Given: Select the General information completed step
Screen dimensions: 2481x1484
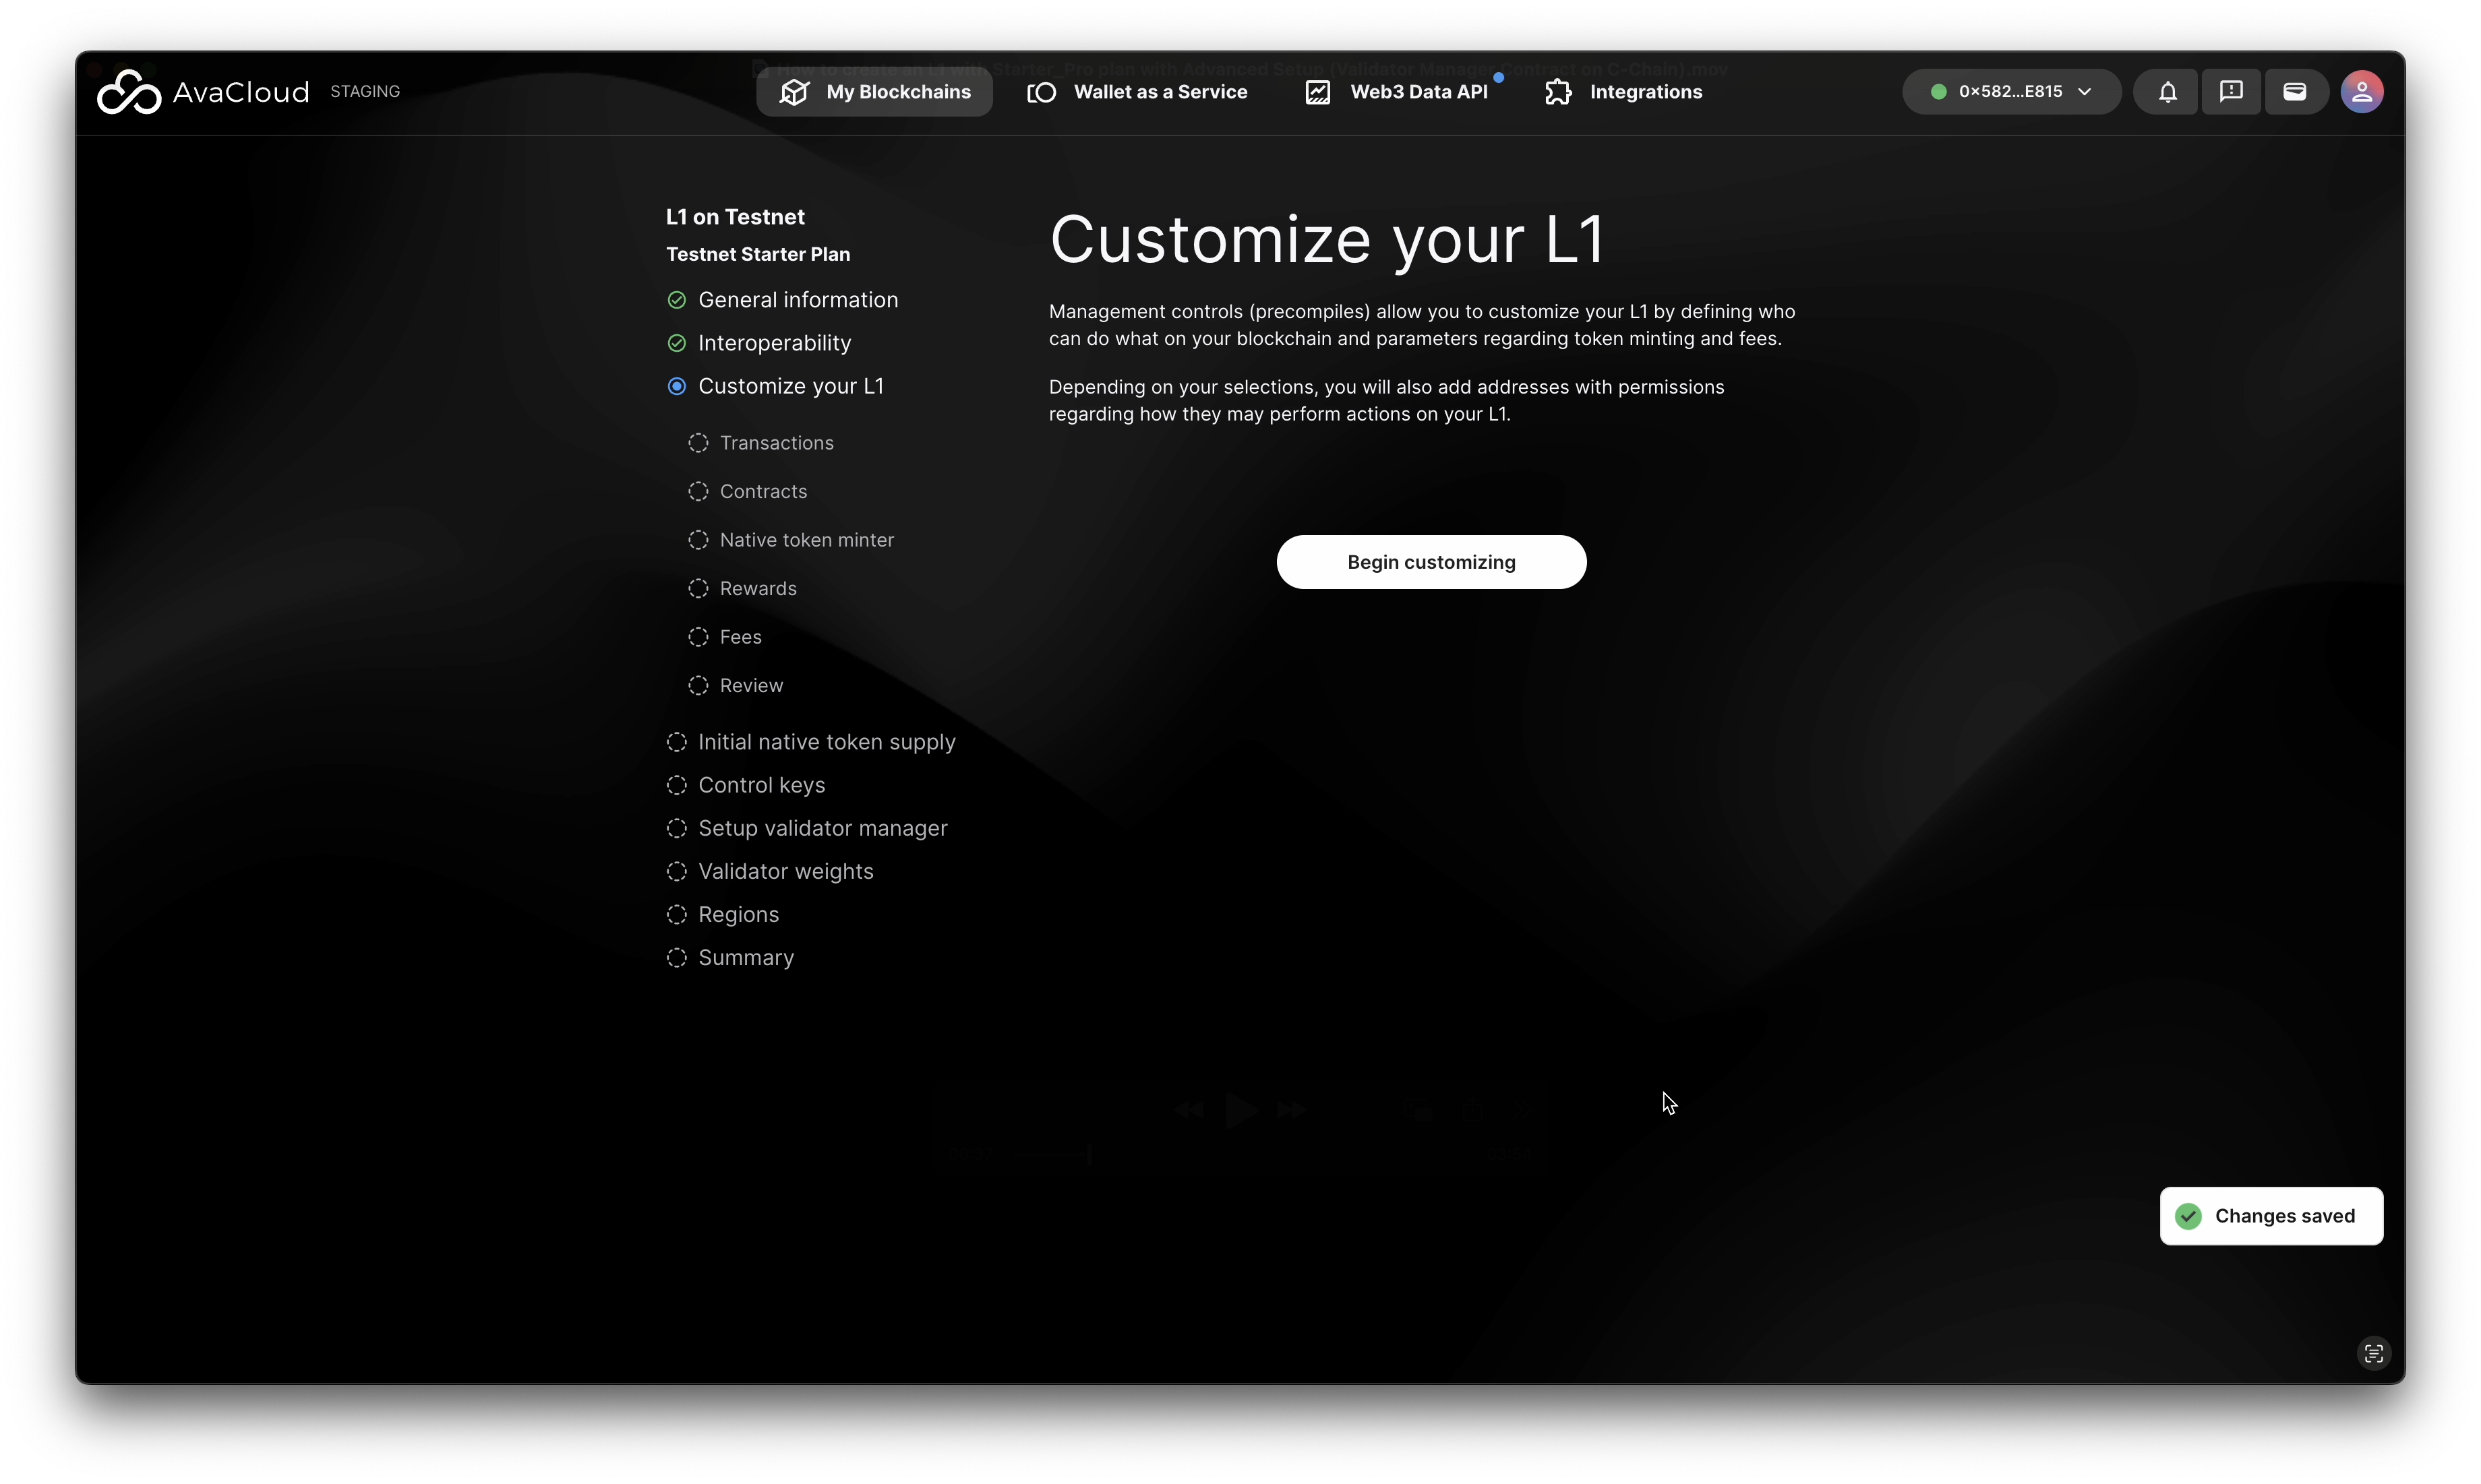Looking at the screenshot, I should point(798,300).
